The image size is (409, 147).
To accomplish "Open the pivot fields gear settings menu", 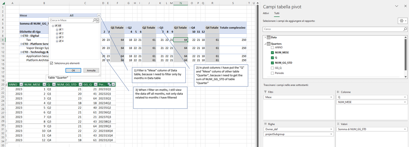I will click(402, 21).
